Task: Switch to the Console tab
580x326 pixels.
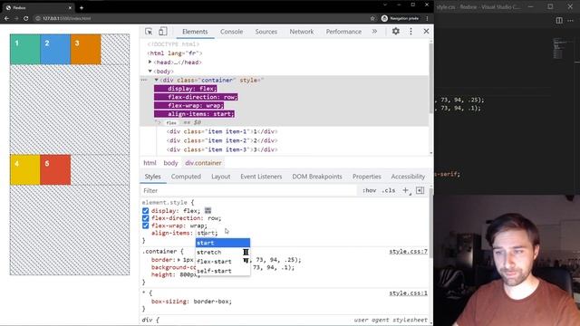Action: coord(232,32)
